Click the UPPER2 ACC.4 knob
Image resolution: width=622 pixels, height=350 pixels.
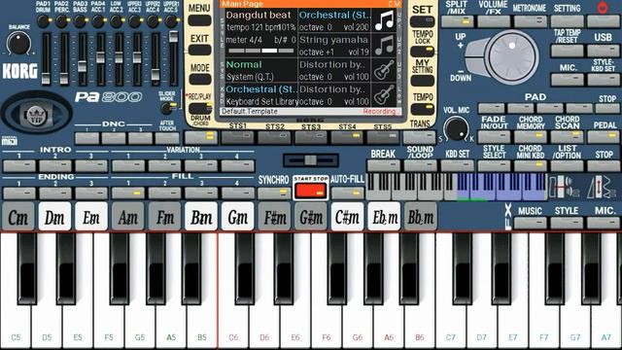tap(154, 21)
